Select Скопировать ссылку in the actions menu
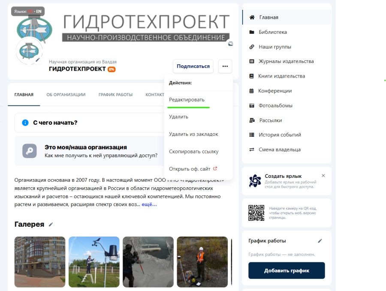Image resolution: width=386 pixels, height=291 pixels. tap(193, 151)
